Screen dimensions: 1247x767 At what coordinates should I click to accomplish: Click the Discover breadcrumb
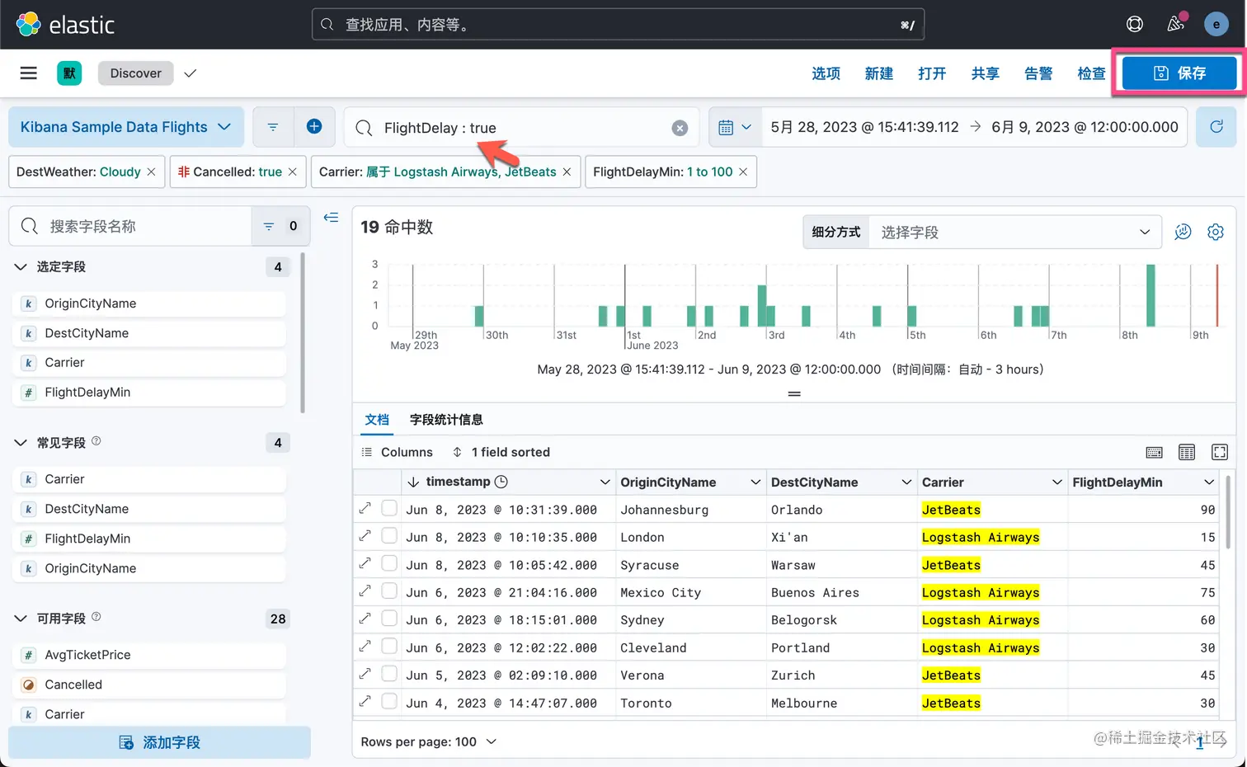coord(136,73)
